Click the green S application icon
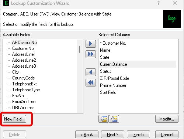This screenshot has width=184, height=139. (x=6, y=3)
